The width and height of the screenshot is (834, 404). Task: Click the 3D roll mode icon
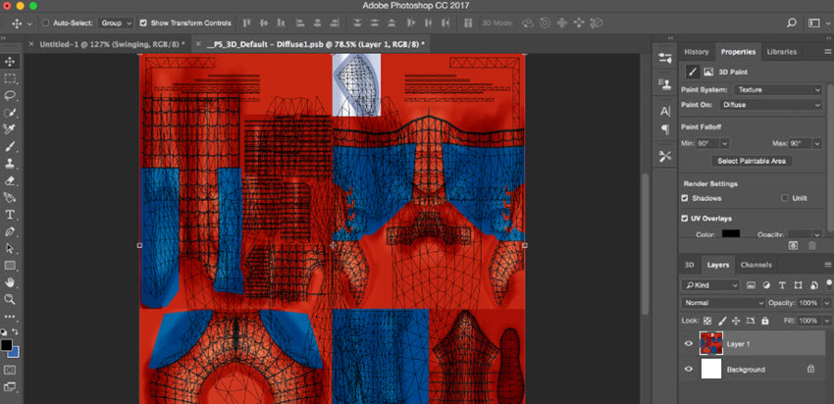(545, 23)
